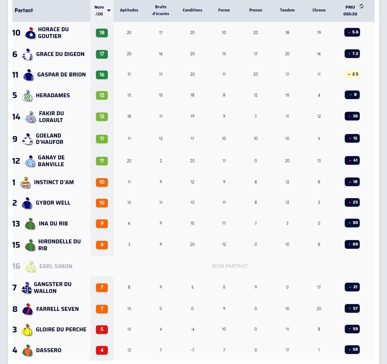
Task: Click Dassero's red 4 note badge
Action: tap(102, 350)
